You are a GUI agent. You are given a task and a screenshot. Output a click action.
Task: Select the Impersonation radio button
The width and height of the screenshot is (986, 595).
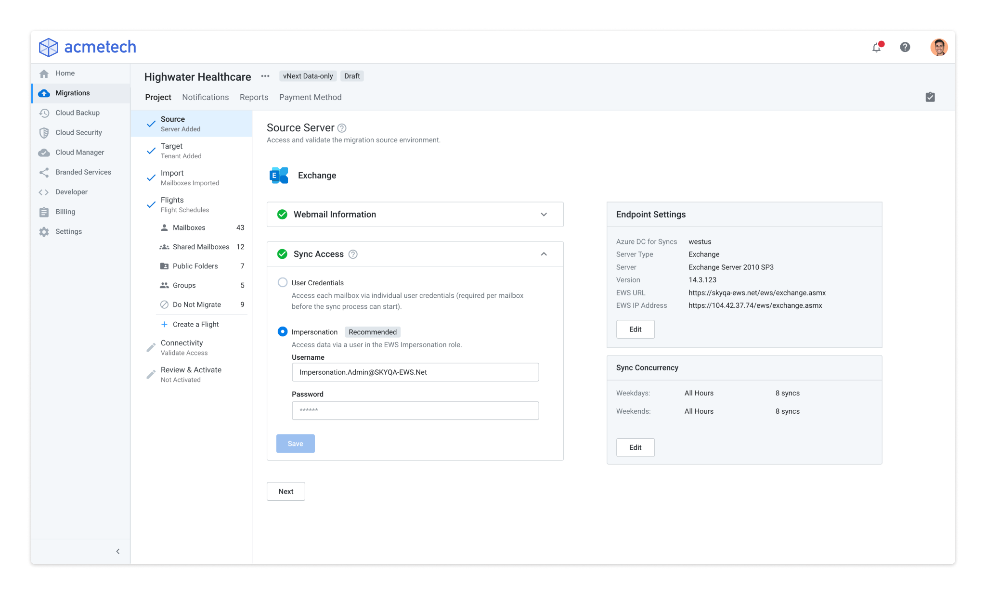(x=283, y=332)
